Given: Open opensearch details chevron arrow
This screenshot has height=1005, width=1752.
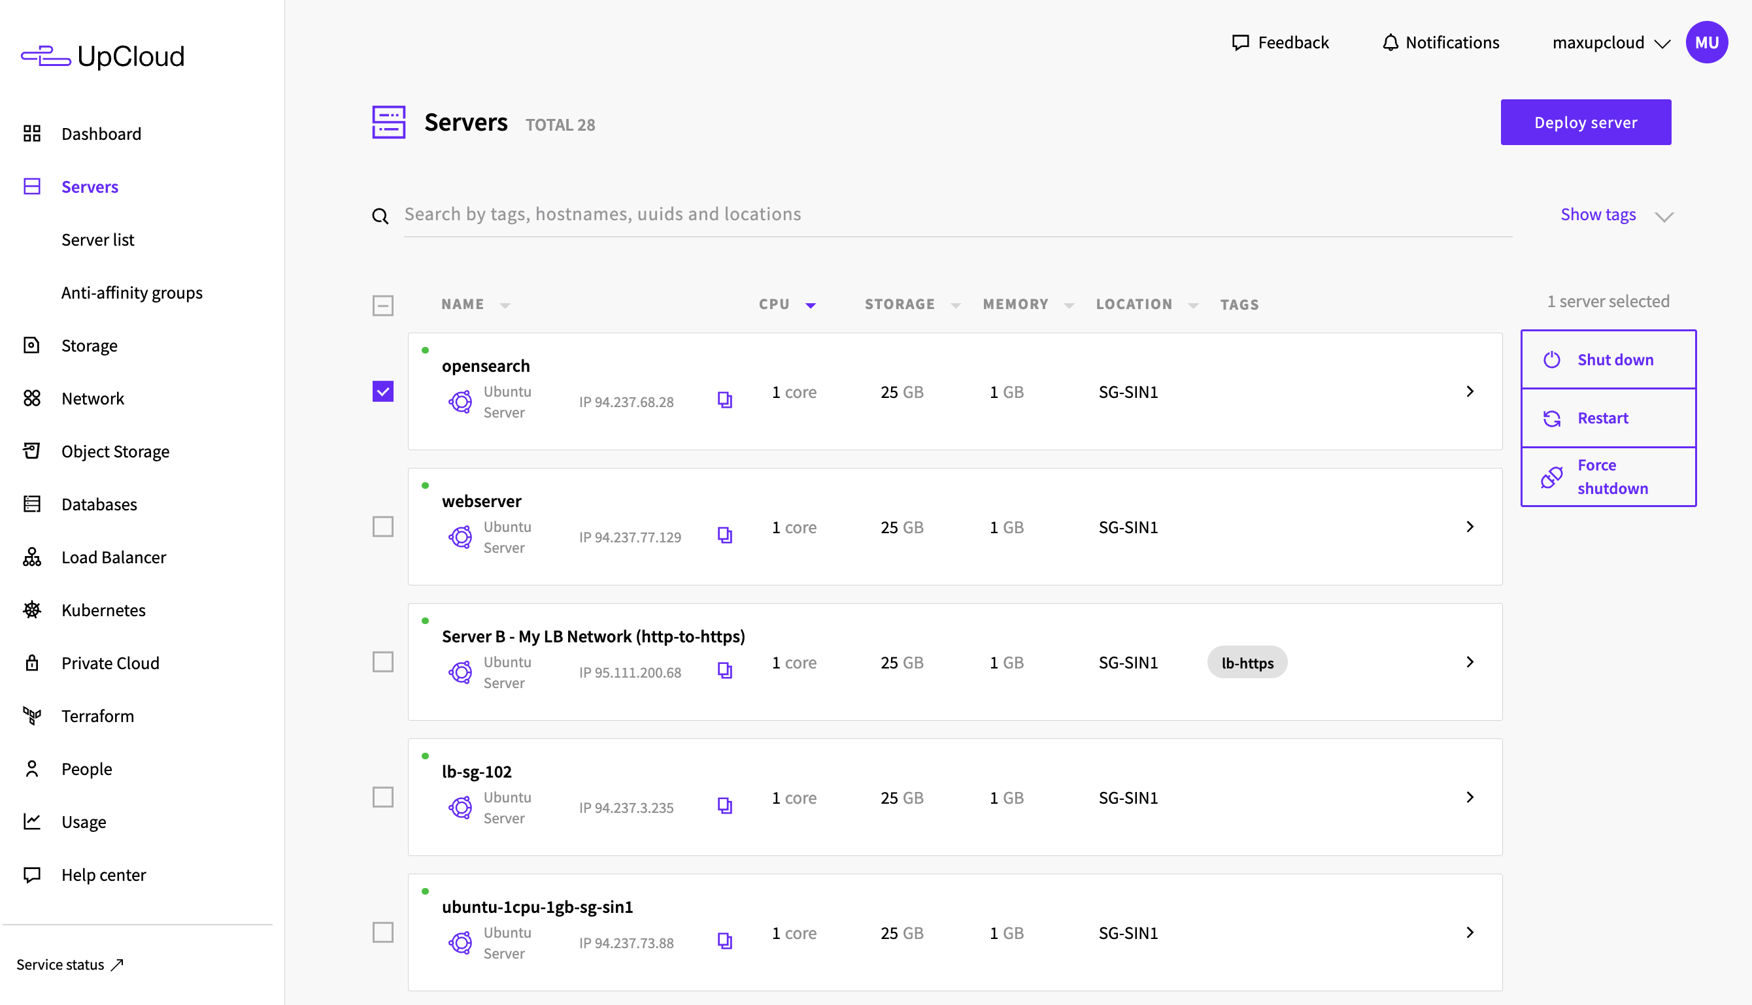Looking at the screenshot, I should [1470, 391].
